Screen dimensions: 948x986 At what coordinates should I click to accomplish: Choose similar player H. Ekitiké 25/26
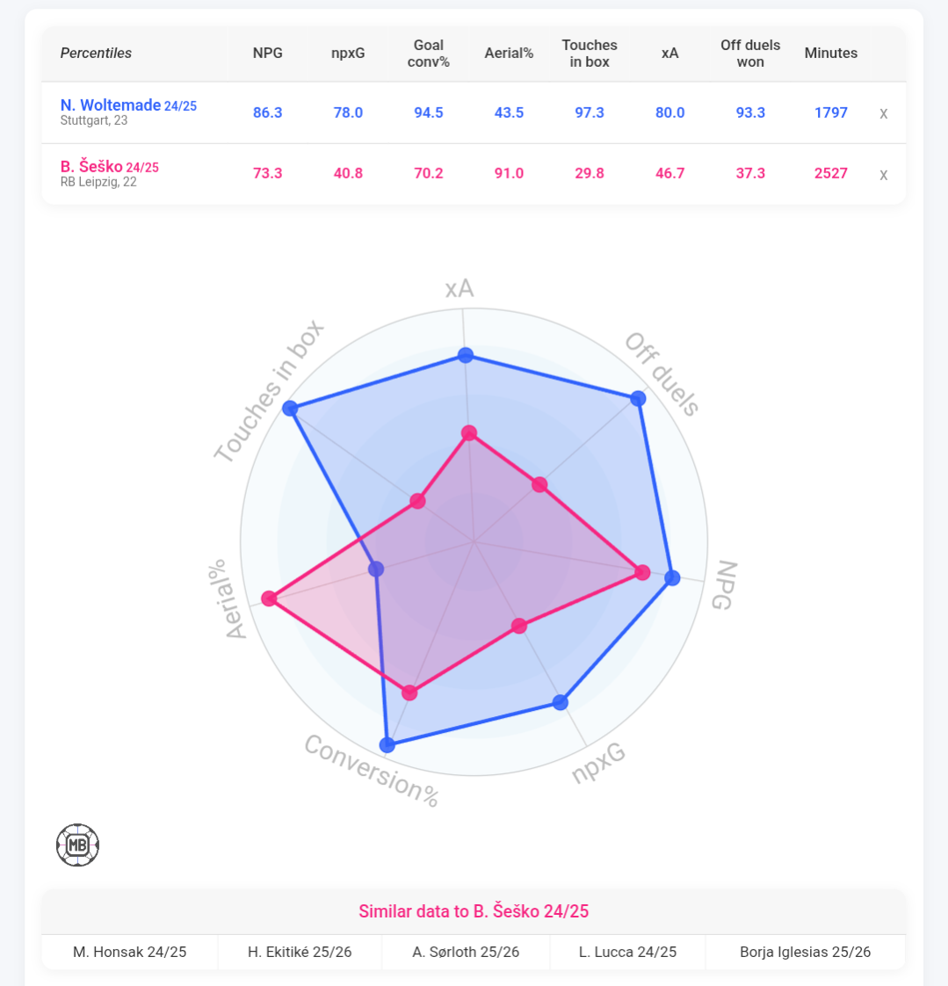coord(300,952)
